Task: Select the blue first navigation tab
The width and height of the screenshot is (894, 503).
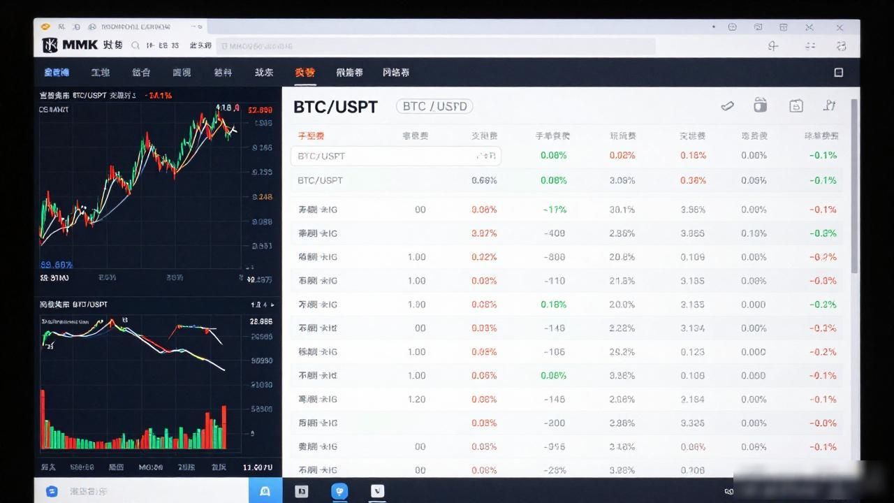Action: [57, 73]
